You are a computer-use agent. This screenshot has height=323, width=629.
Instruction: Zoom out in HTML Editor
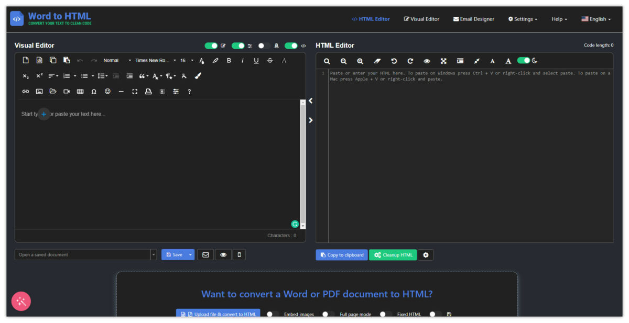click(x=343, y=61)
